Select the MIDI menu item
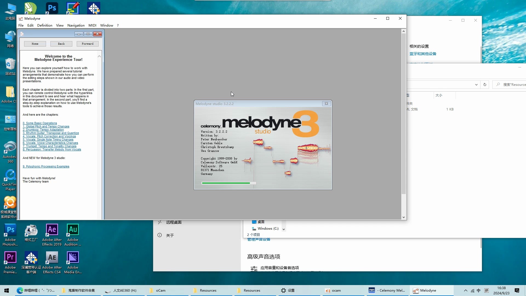526x296 pixels. (x=92, y=25)
